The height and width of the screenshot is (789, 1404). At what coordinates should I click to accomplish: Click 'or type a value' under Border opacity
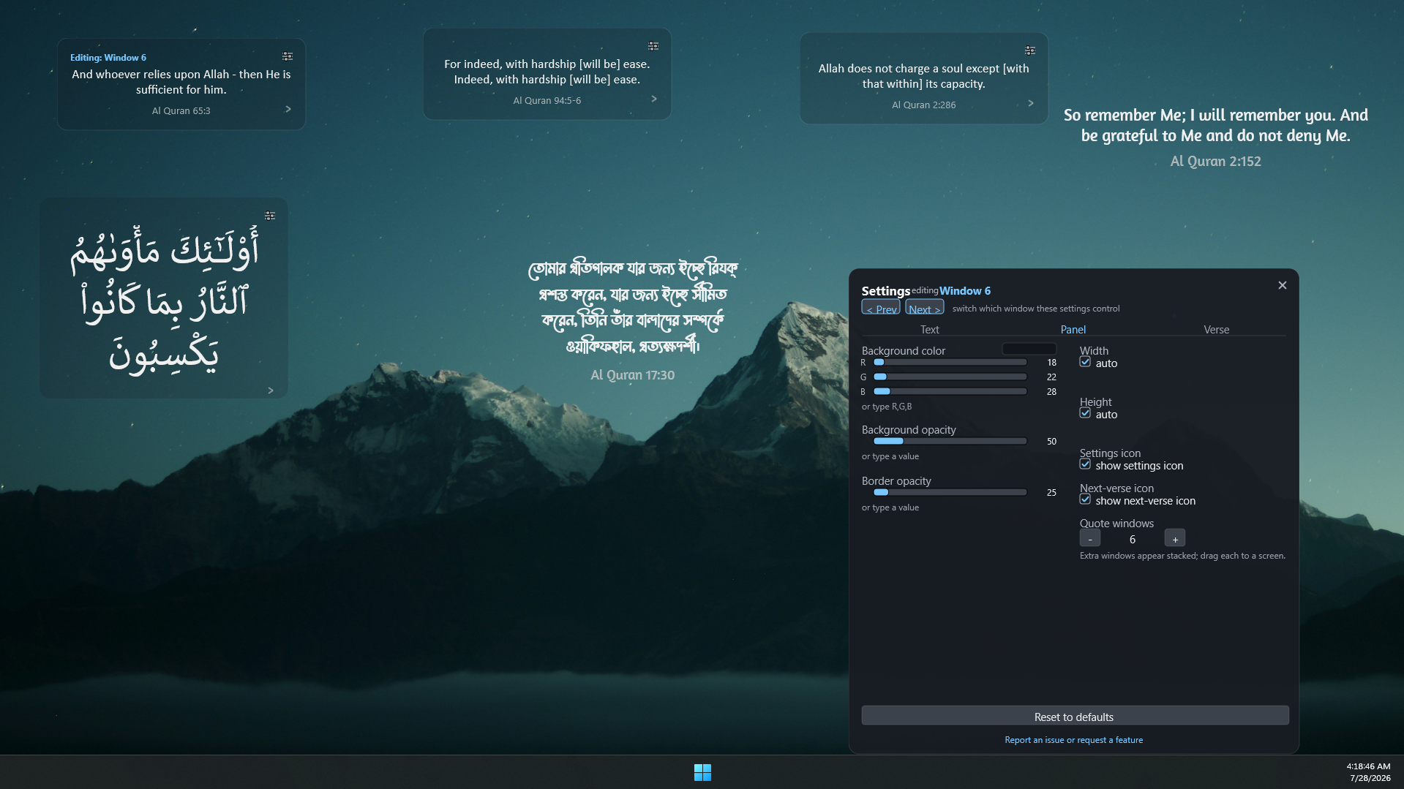(890, 507)
